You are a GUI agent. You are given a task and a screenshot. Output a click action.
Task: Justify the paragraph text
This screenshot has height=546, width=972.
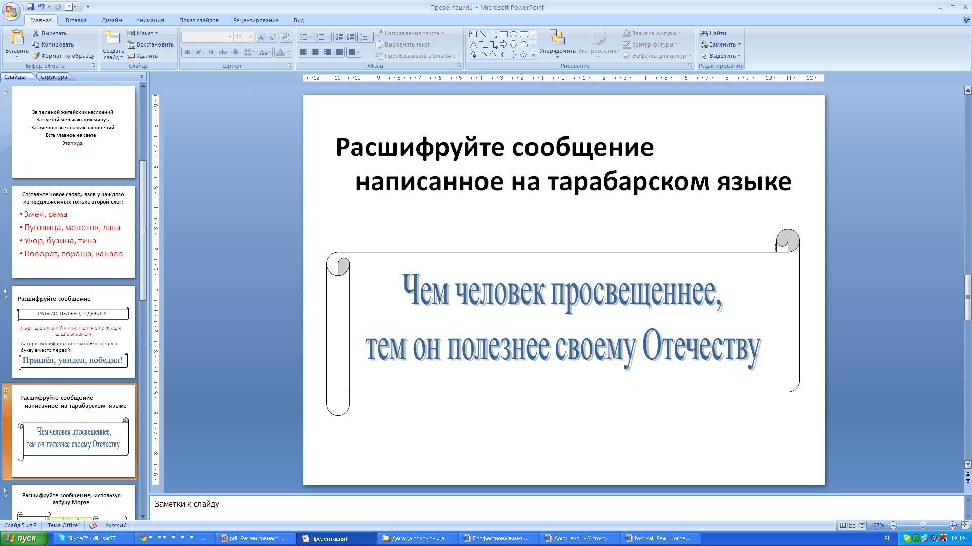point(339,52)
